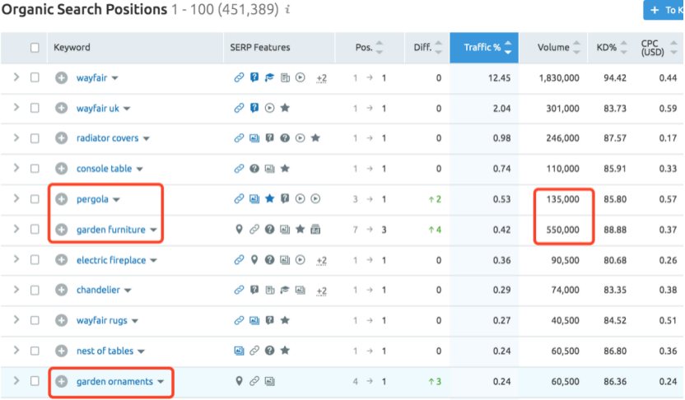Screen dimensions: 685x400
Task: Click the 1,830,000 volume value
Action: [x=559, y=77]
